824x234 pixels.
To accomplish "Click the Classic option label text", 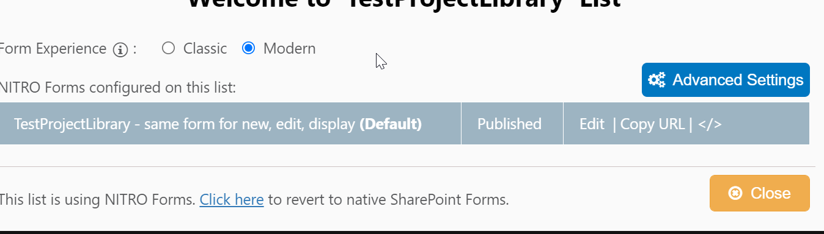I will point(205,49).
